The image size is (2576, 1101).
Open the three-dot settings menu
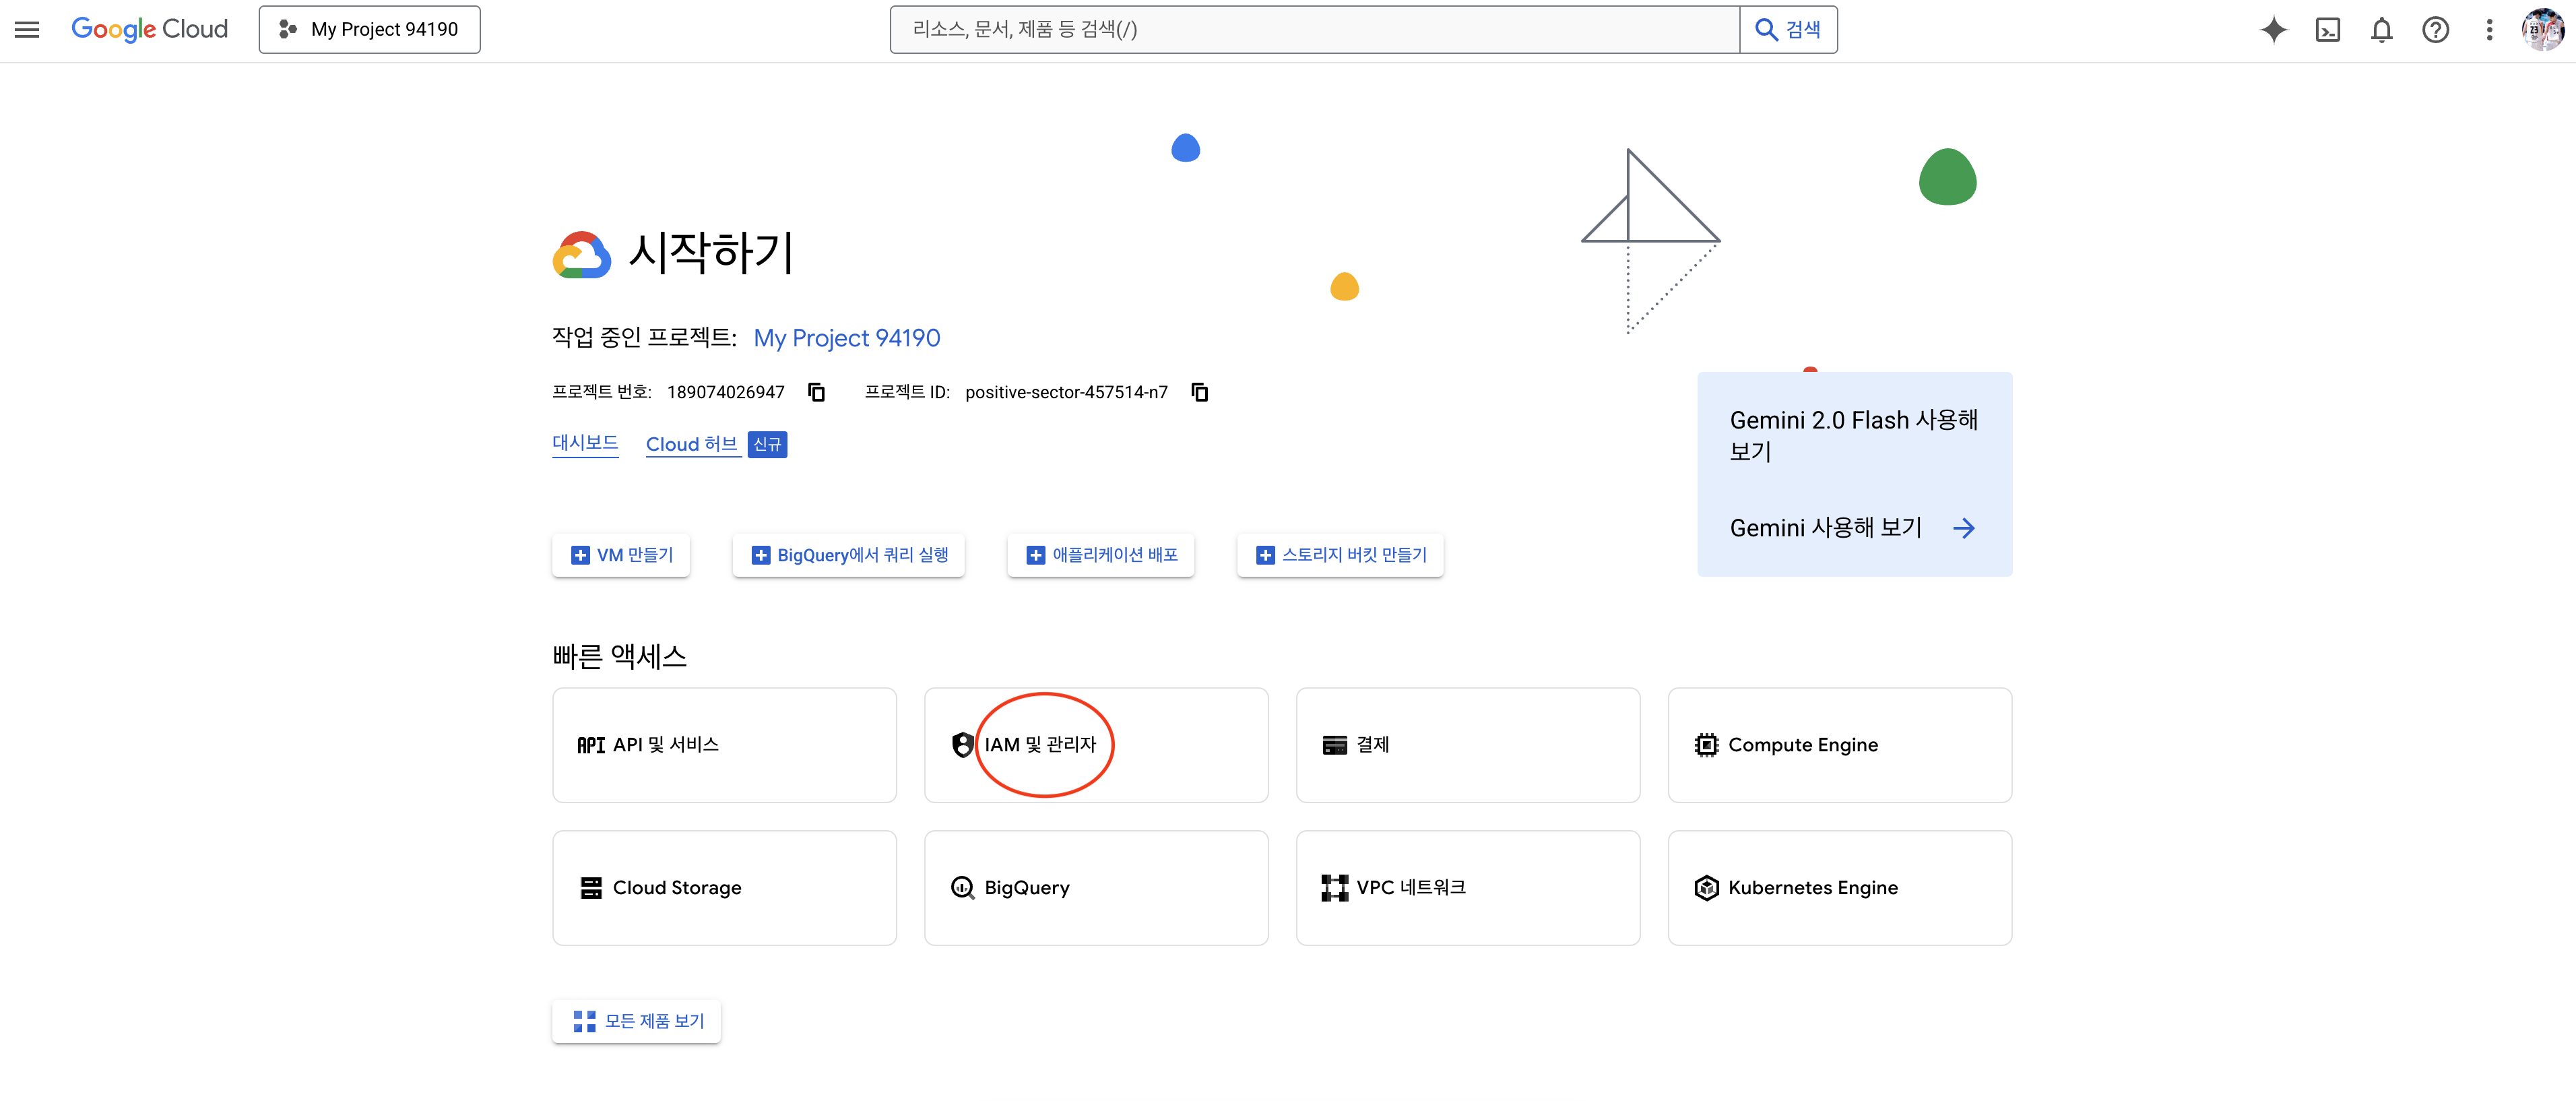coord(2489,30)
